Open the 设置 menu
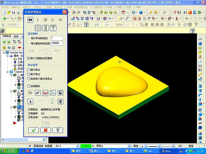Image resolution: width=206 pixels, height=154 pixels. (127, 7)
